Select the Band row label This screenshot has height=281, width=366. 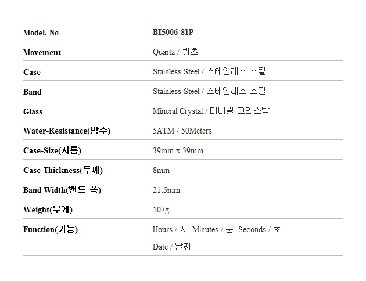coord(33,92)
